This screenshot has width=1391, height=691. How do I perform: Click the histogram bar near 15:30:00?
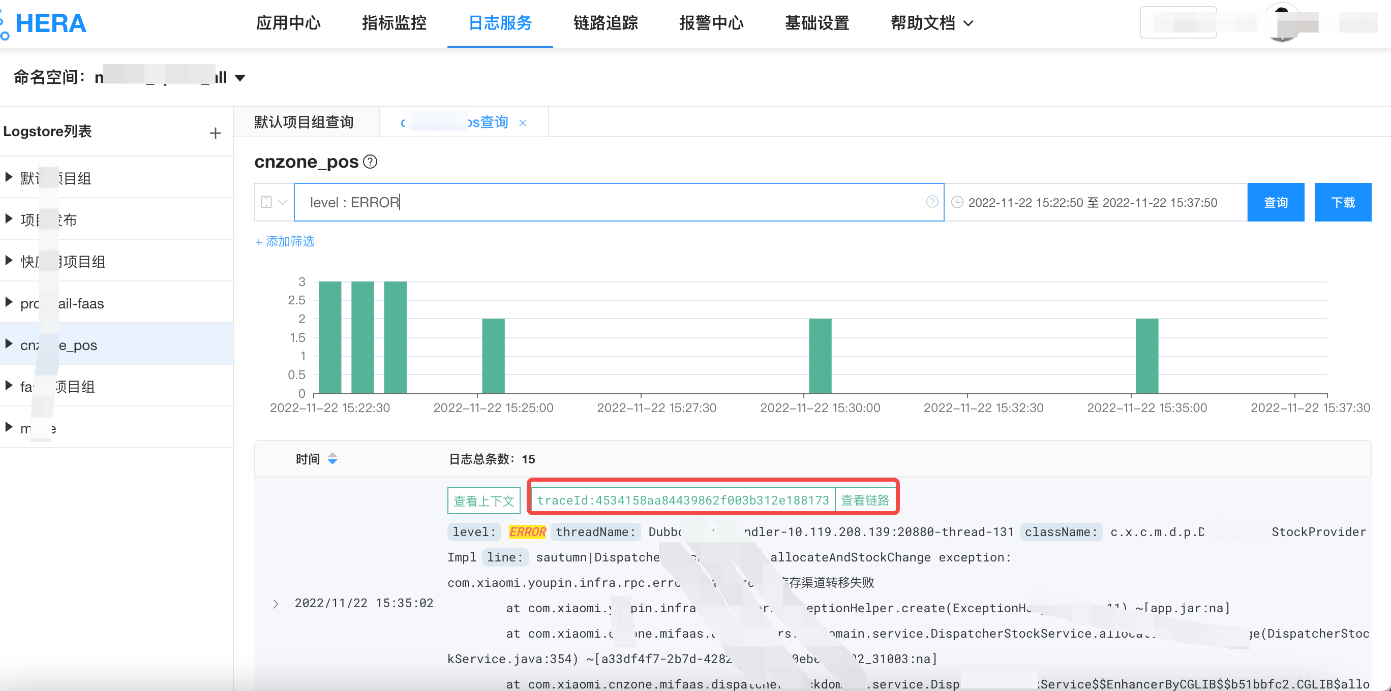(x=820, y=355)
